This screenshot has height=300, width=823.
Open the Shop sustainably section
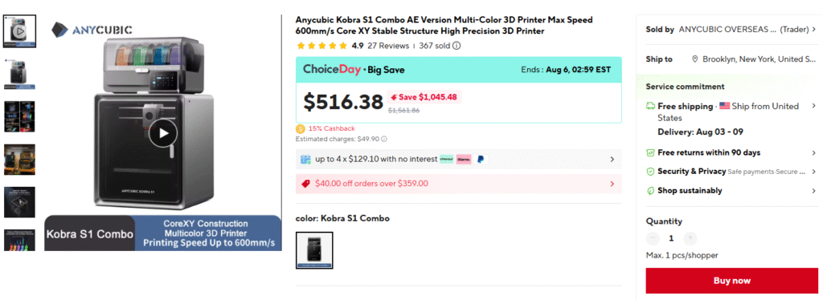tap(731, 191)
